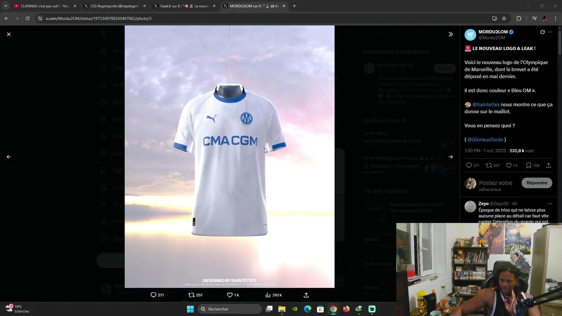562x316 pixels.
Task: Click the share icon below the photo
Action: [306, 295]
